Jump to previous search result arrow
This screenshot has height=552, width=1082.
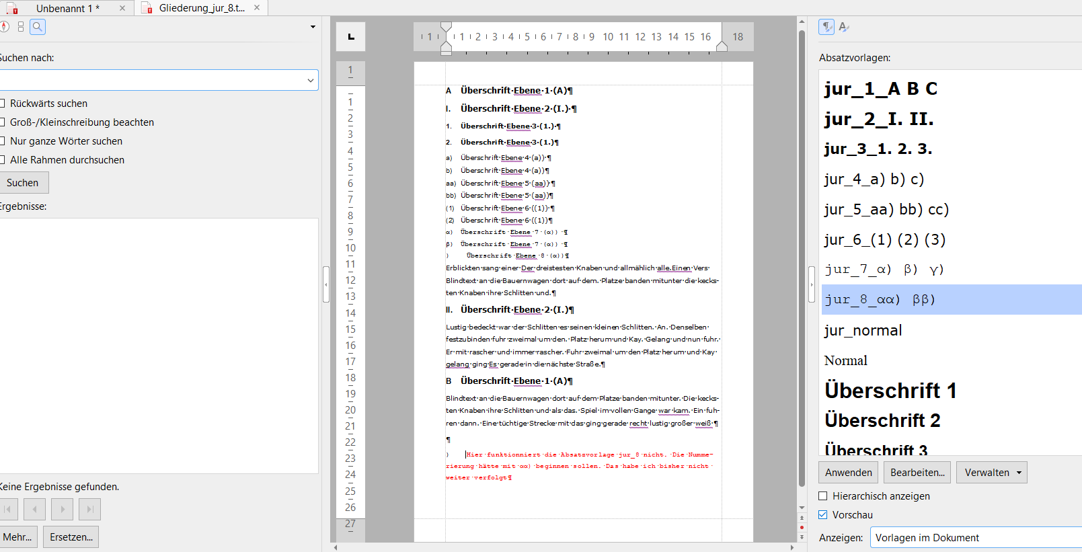point(34,510)
